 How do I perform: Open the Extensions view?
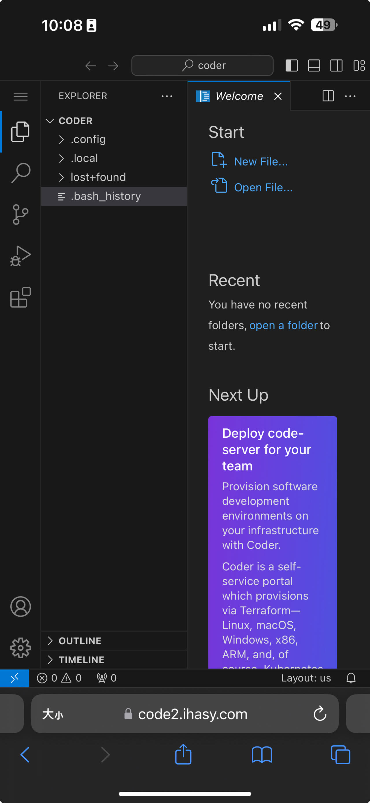tap(21, 297)
